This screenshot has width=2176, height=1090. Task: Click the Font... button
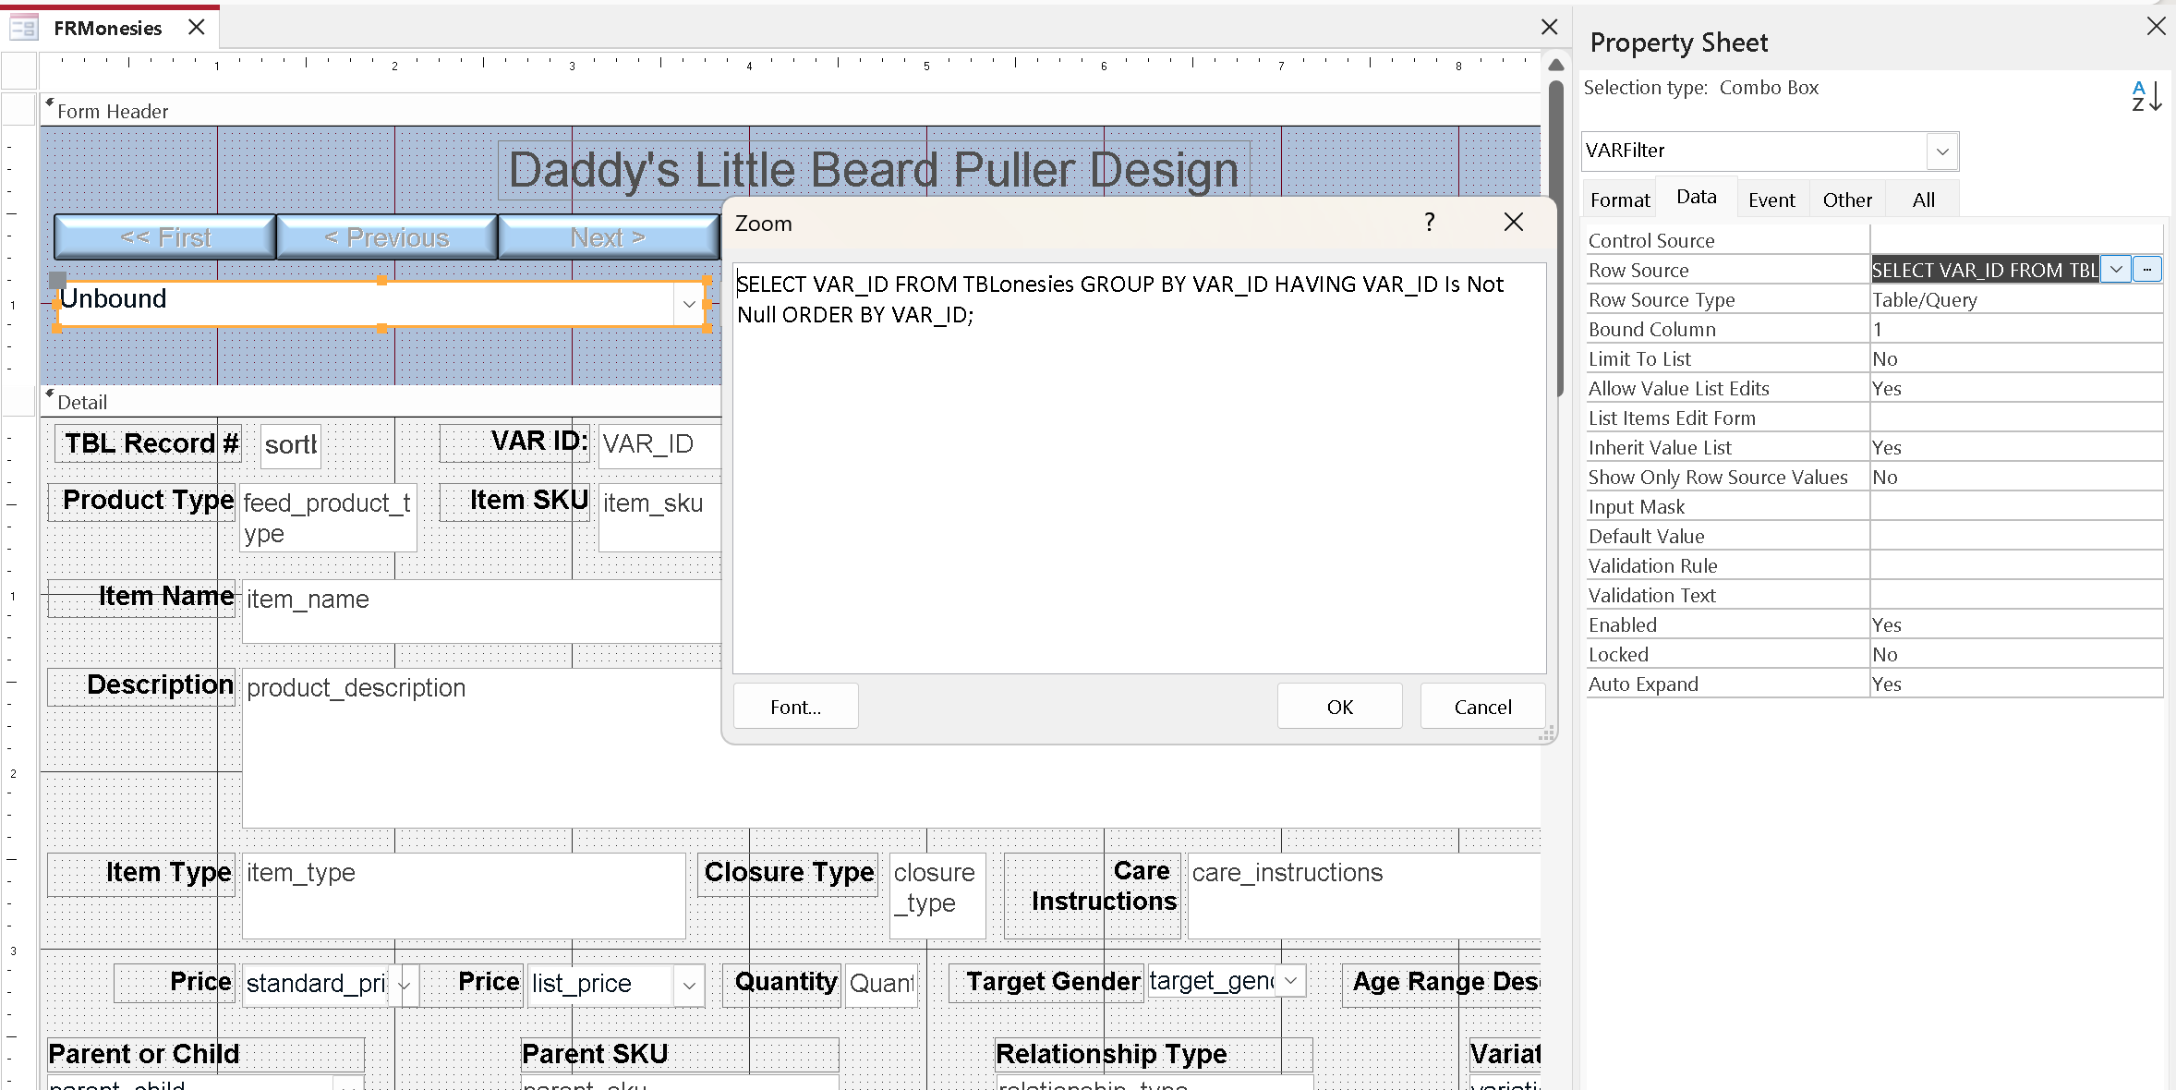(795, 707)
